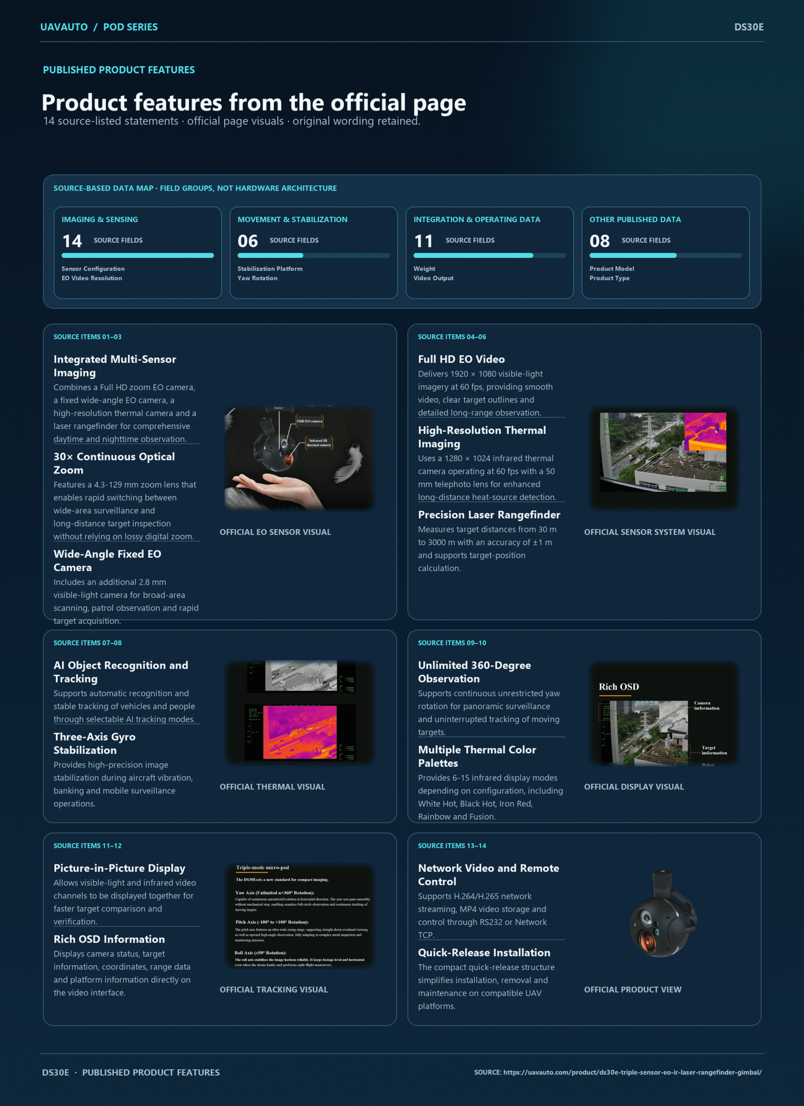804x1106 pixels.
Task: Click the Quick-Release Installation heading
Action: tap(484, 953)
